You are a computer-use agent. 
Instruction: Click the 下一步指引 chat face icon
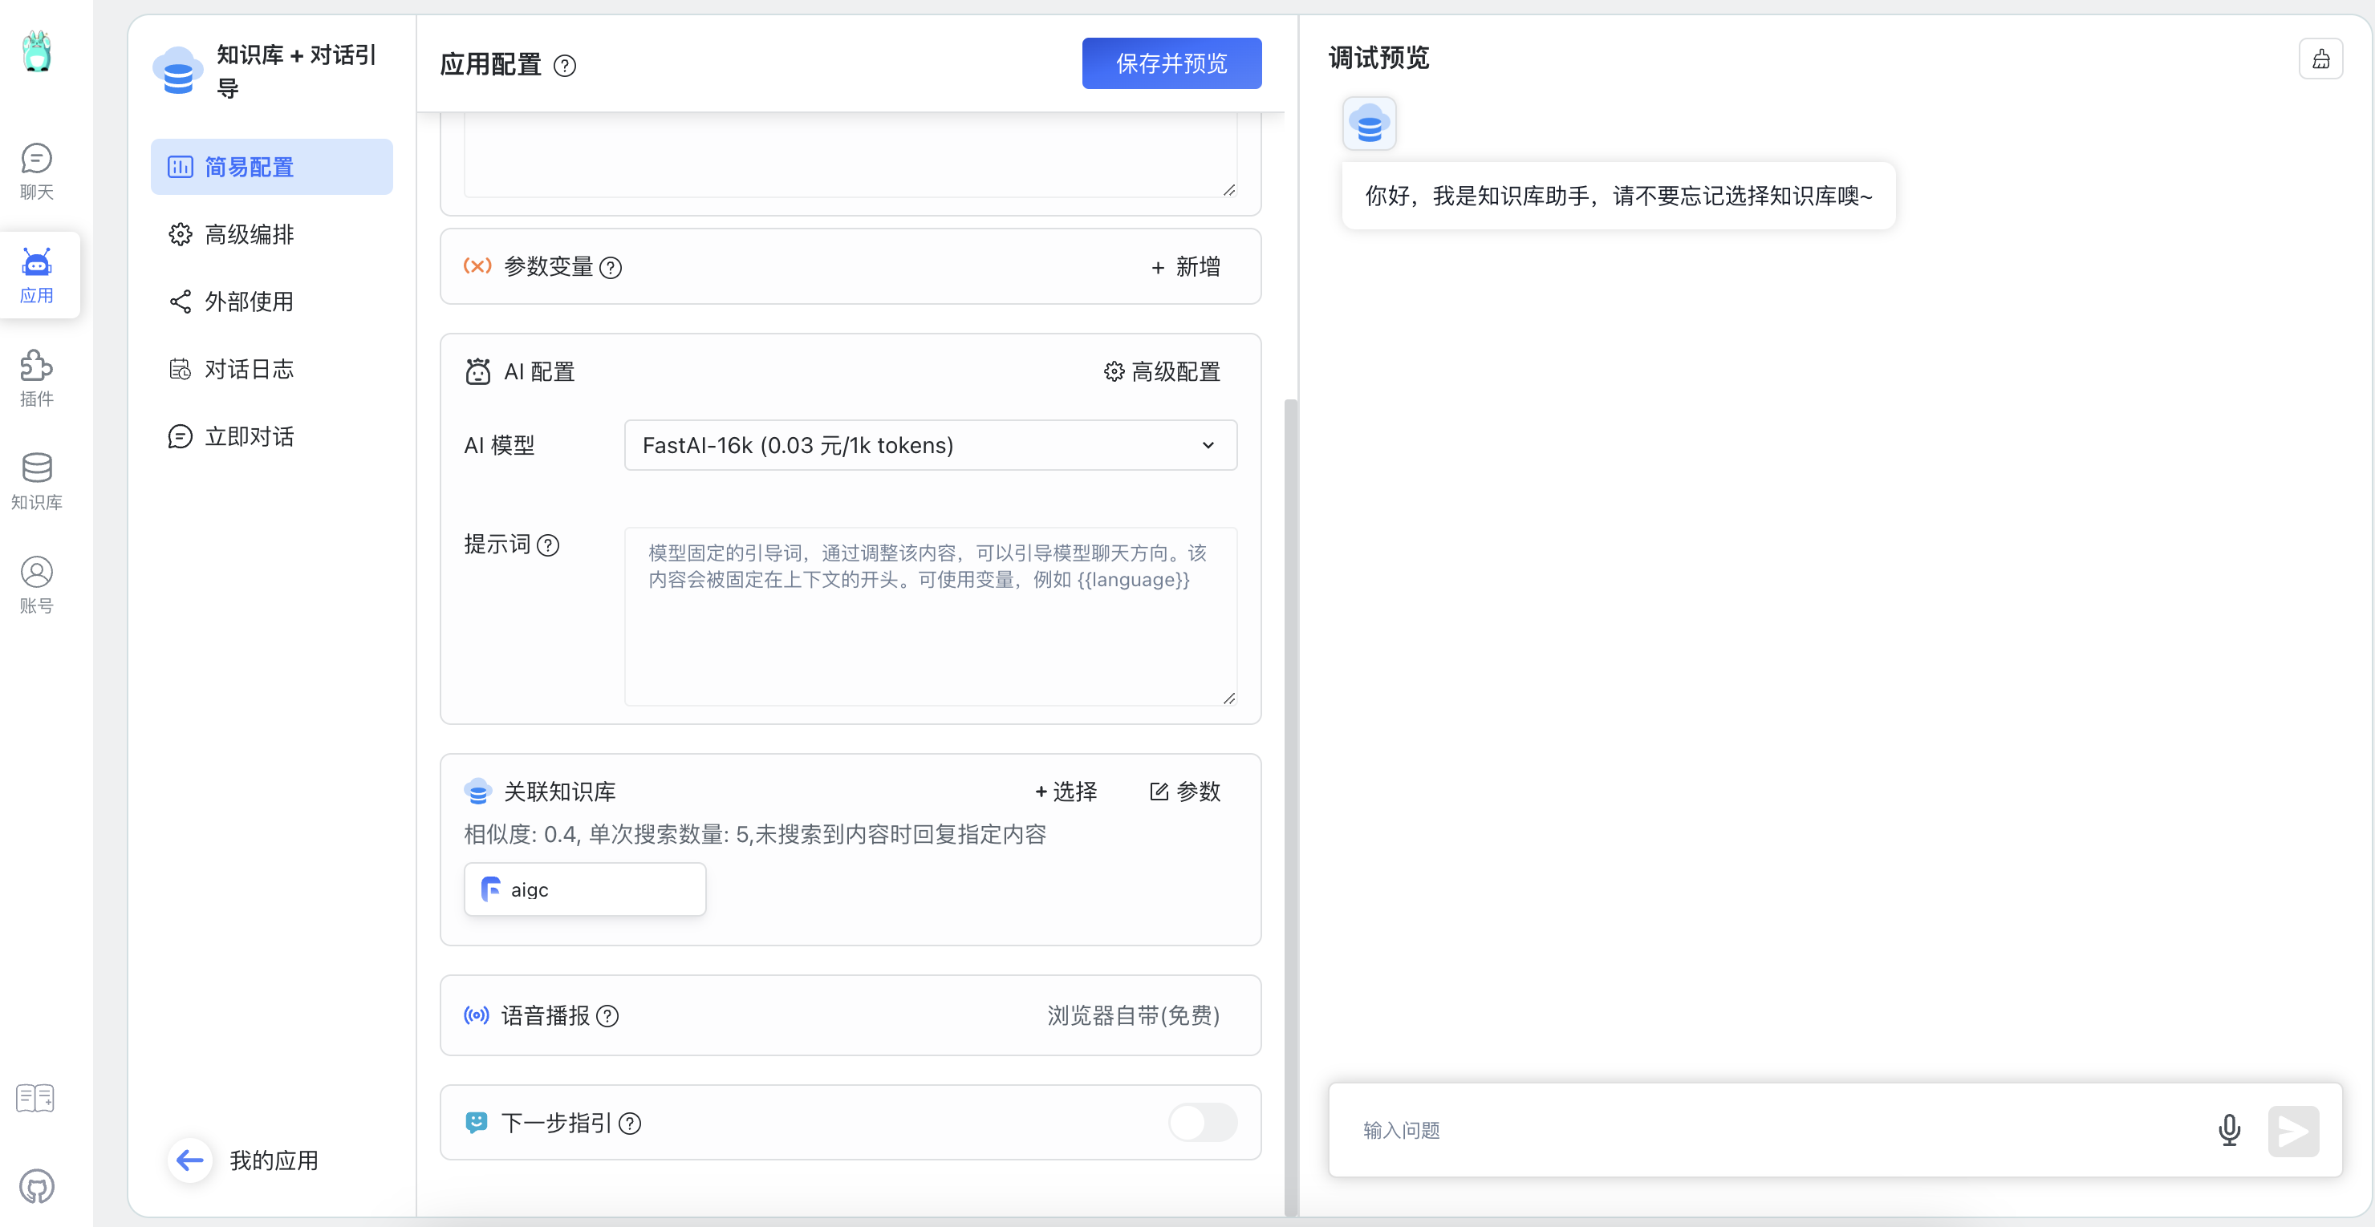[x=476, y=1122]
